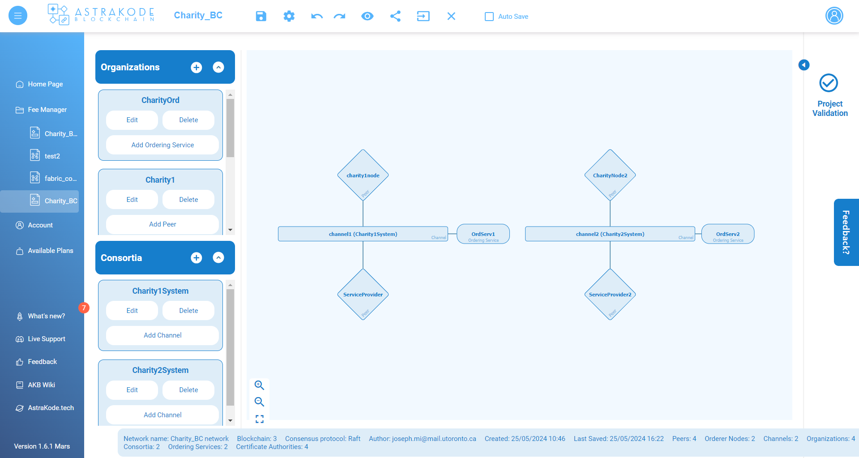Redo the last action
This screenshot has height=458, width=859.
tap(339, 16)
